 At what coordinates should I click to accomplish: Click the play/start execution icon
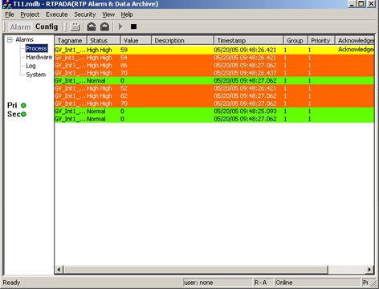coord(120,26)
